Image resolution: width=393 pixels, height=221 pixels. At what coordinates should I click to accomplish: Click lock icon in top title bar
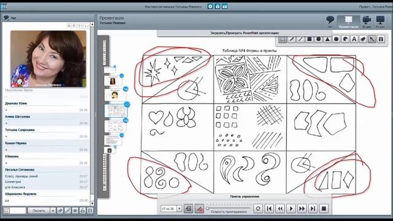(217, 7)
